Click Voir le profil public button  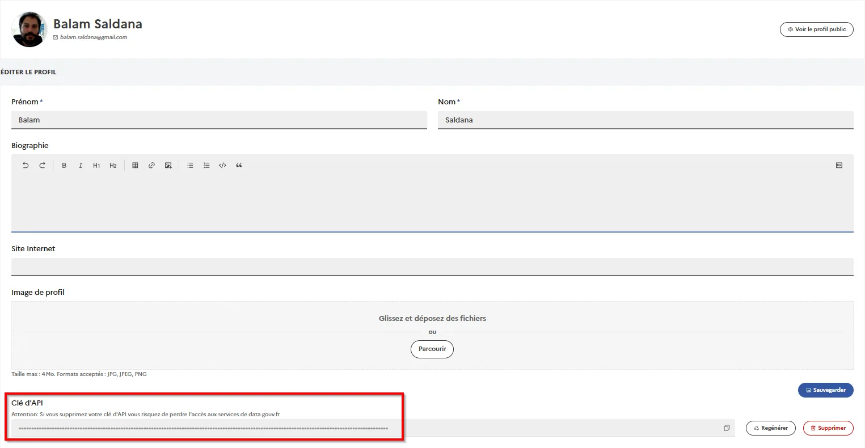point(817,29)
